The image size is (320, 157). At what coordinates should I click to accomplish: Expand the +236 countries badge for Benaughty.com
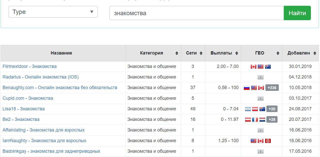(272, 88)
